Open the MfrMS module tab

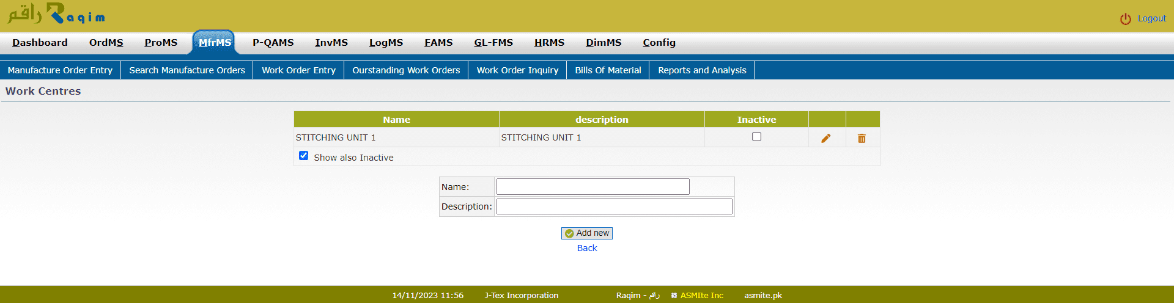click(215, 43)
